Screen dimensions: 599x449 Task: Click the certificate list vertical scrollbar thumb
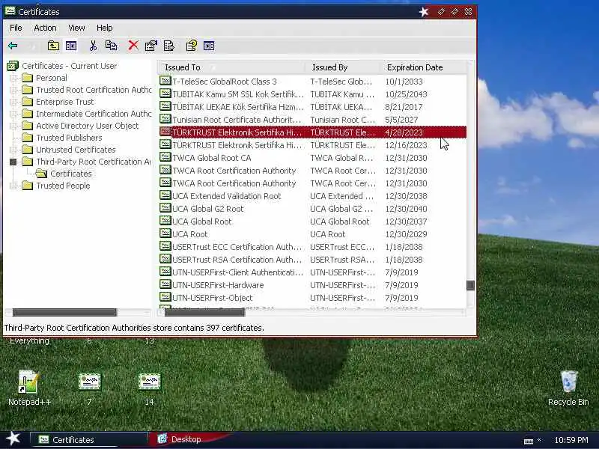pos(471,285)
